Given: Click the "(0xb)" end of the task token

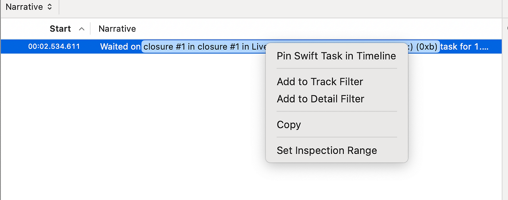Looking at the screenshot, I should click(x=428, y=46).
